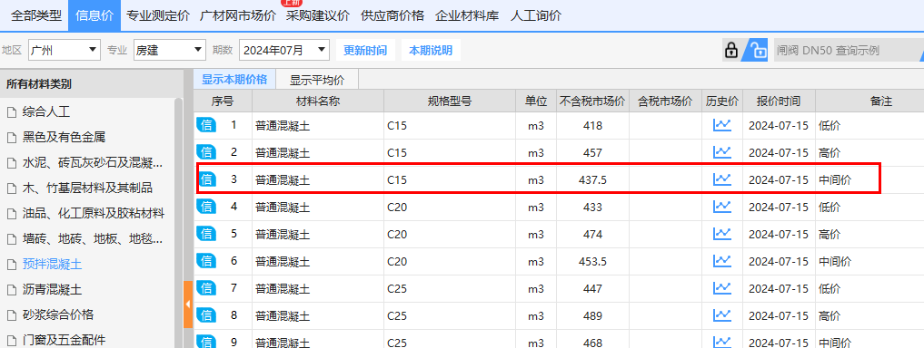The image size is (924, 348).
Task: Click the 规格型号 column header
Action: [x=450, y=101]
